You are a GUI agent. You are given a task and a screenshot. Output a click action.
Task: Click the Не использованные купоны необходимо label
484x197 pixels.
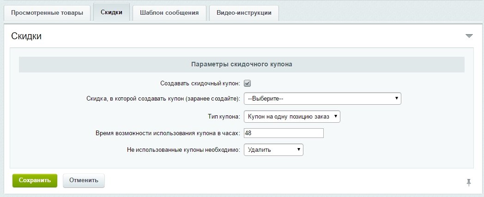tap(184, 150)
